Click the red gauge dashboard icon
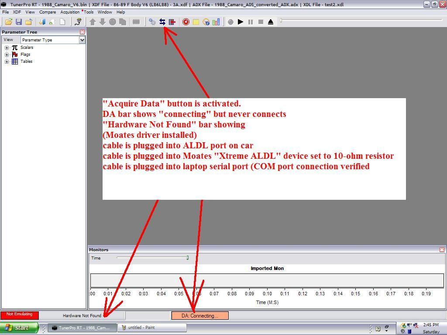 click(186, 22)
